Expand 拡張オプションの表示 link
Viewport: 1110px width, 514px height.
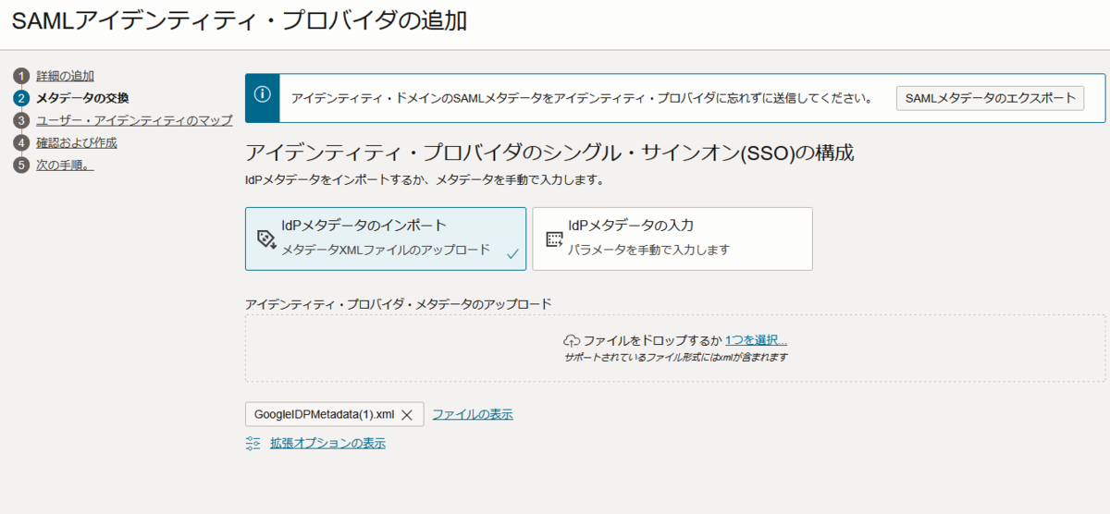point(327,444)
